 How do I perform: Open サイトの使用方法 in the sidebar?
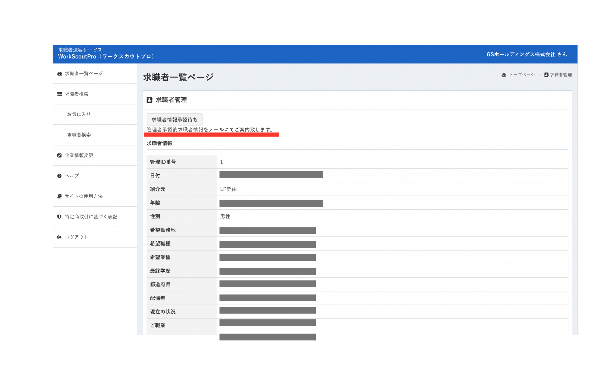[84, 196]
